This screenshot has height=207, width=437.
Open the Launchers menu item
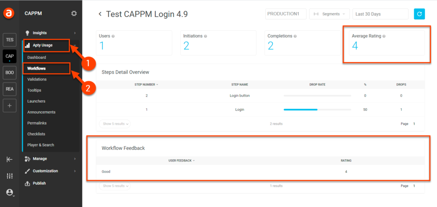coord(36,101)
